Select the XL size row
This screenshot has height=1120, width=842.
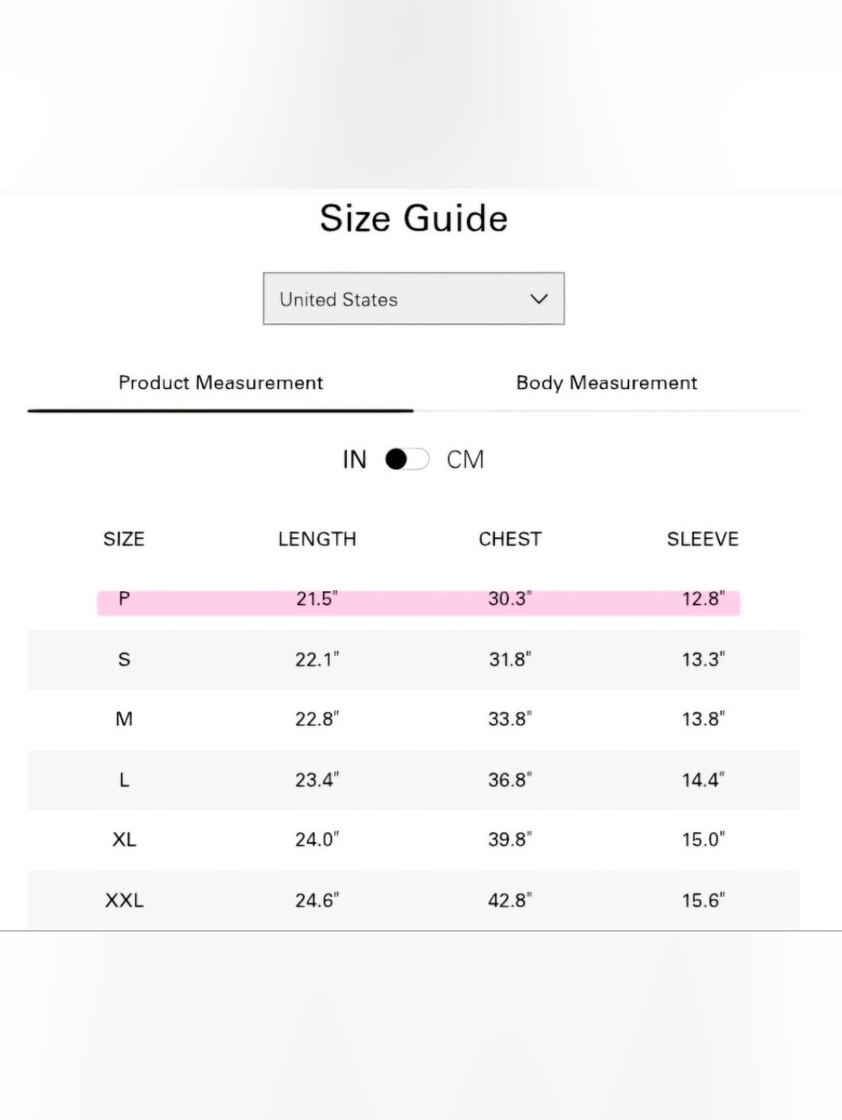pyautogui.click(x=413, y=840)
